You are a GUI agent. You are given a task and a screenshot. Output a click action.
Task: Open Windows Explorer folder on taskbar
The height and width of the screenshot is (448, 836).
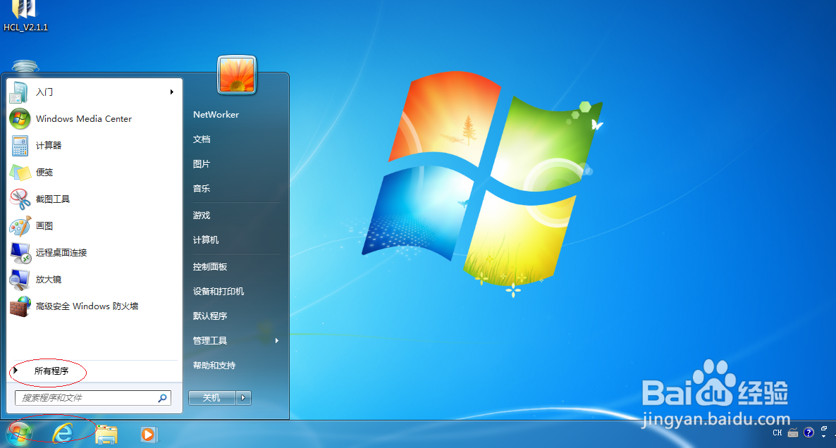pyautogui.click(x=106, y=435)
